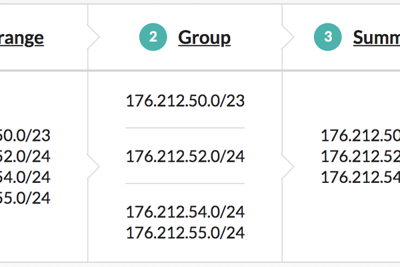Click the 176.212.52 entry in the summary column

click(x=360, y=156)
